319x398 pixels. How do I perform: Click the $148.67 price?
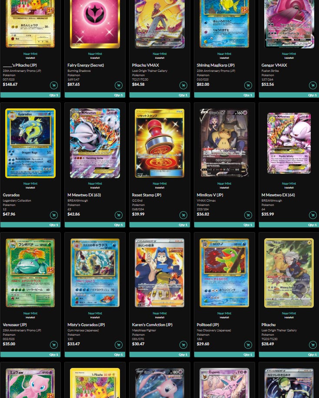[x=10, y=84]
